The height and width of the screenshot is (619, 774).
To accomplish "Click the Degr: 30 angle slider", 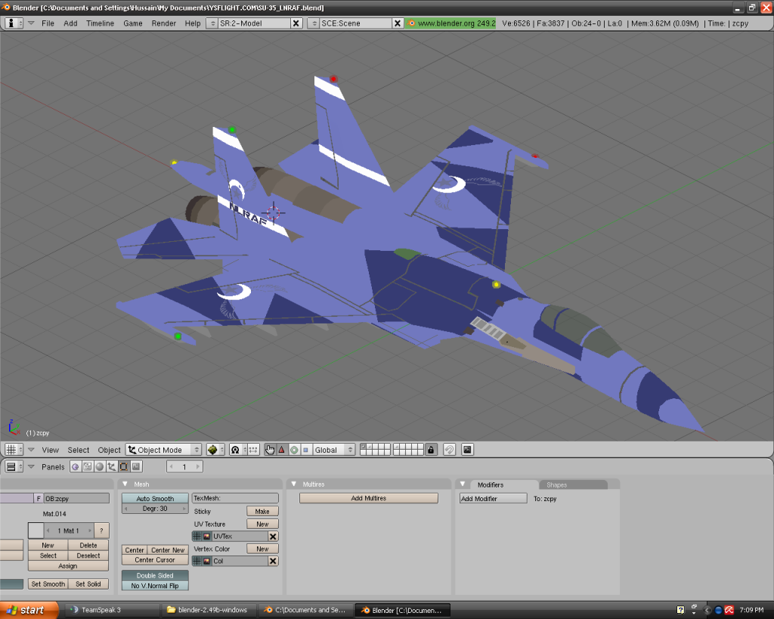I will click(x=155, y=509).
